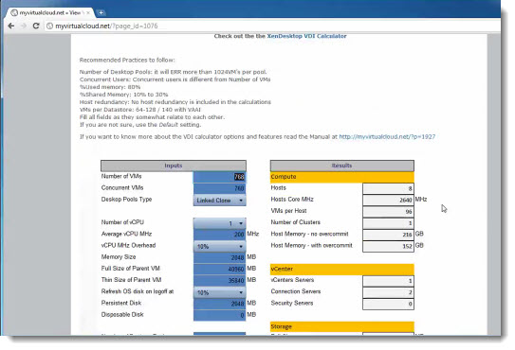Image resolution: width=515 pixels, height=350 pixels.
Task: Click the Concurrent VMs input field
Action: (x=219, y=188)
